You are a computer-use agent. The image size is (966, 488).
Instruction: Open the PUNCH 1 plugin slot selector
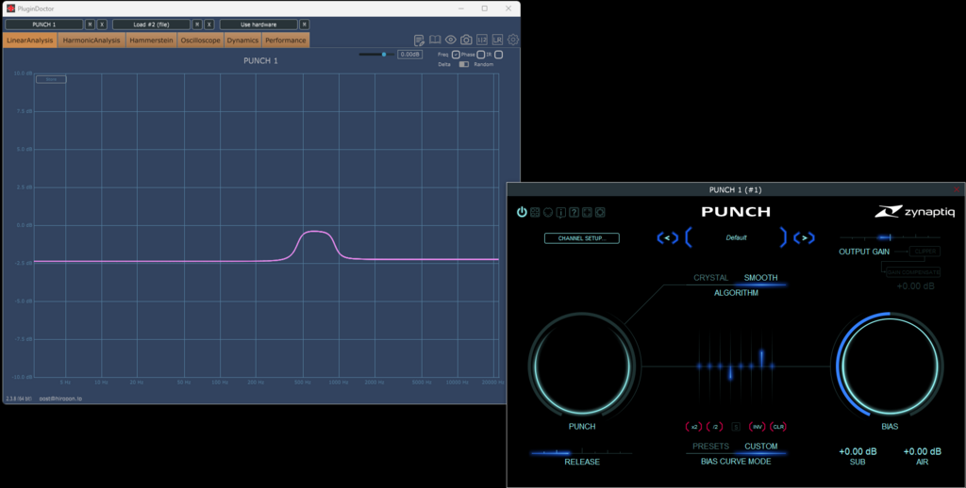coord(44,24)
